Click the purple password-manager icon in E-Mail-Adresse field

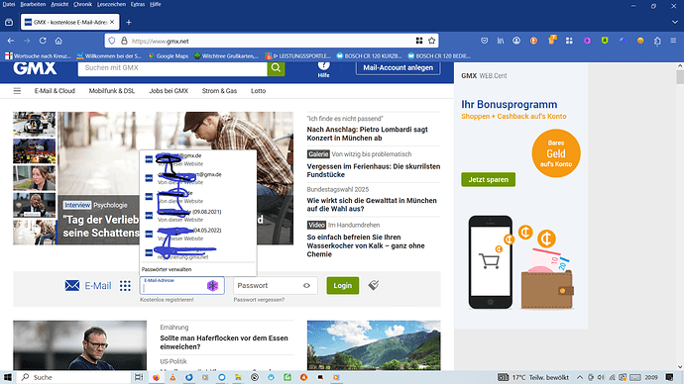coord(212,286)
